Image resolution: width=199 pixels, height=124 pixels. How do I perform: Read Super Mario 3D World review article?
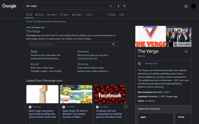[75, 114]
